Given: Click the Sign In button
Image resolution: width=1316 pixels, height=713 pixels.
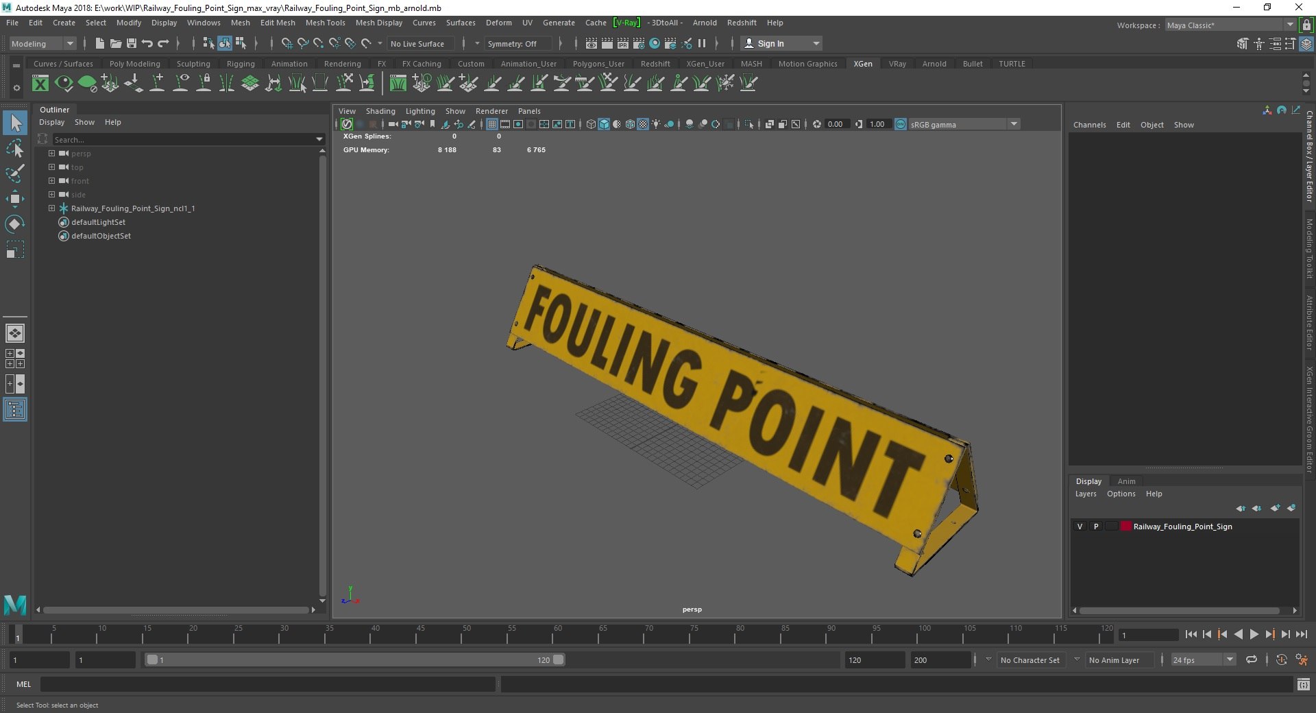Looking at the screenshot, I should click(781, 43).
